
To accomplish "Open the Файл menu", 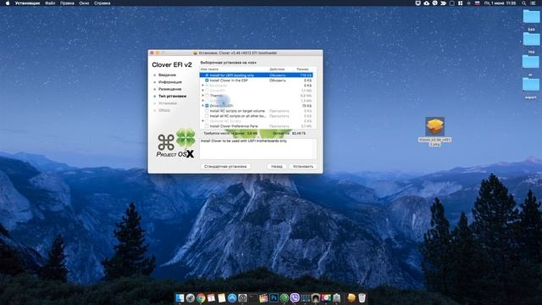I will pyautogui.click(x=50, y=3).
